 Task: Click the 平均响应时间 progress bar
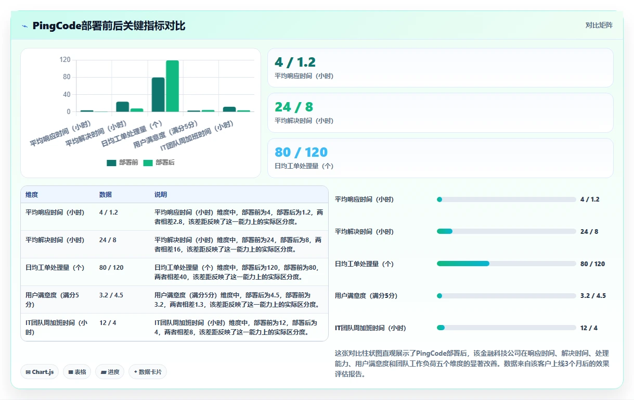pos(506,199)
